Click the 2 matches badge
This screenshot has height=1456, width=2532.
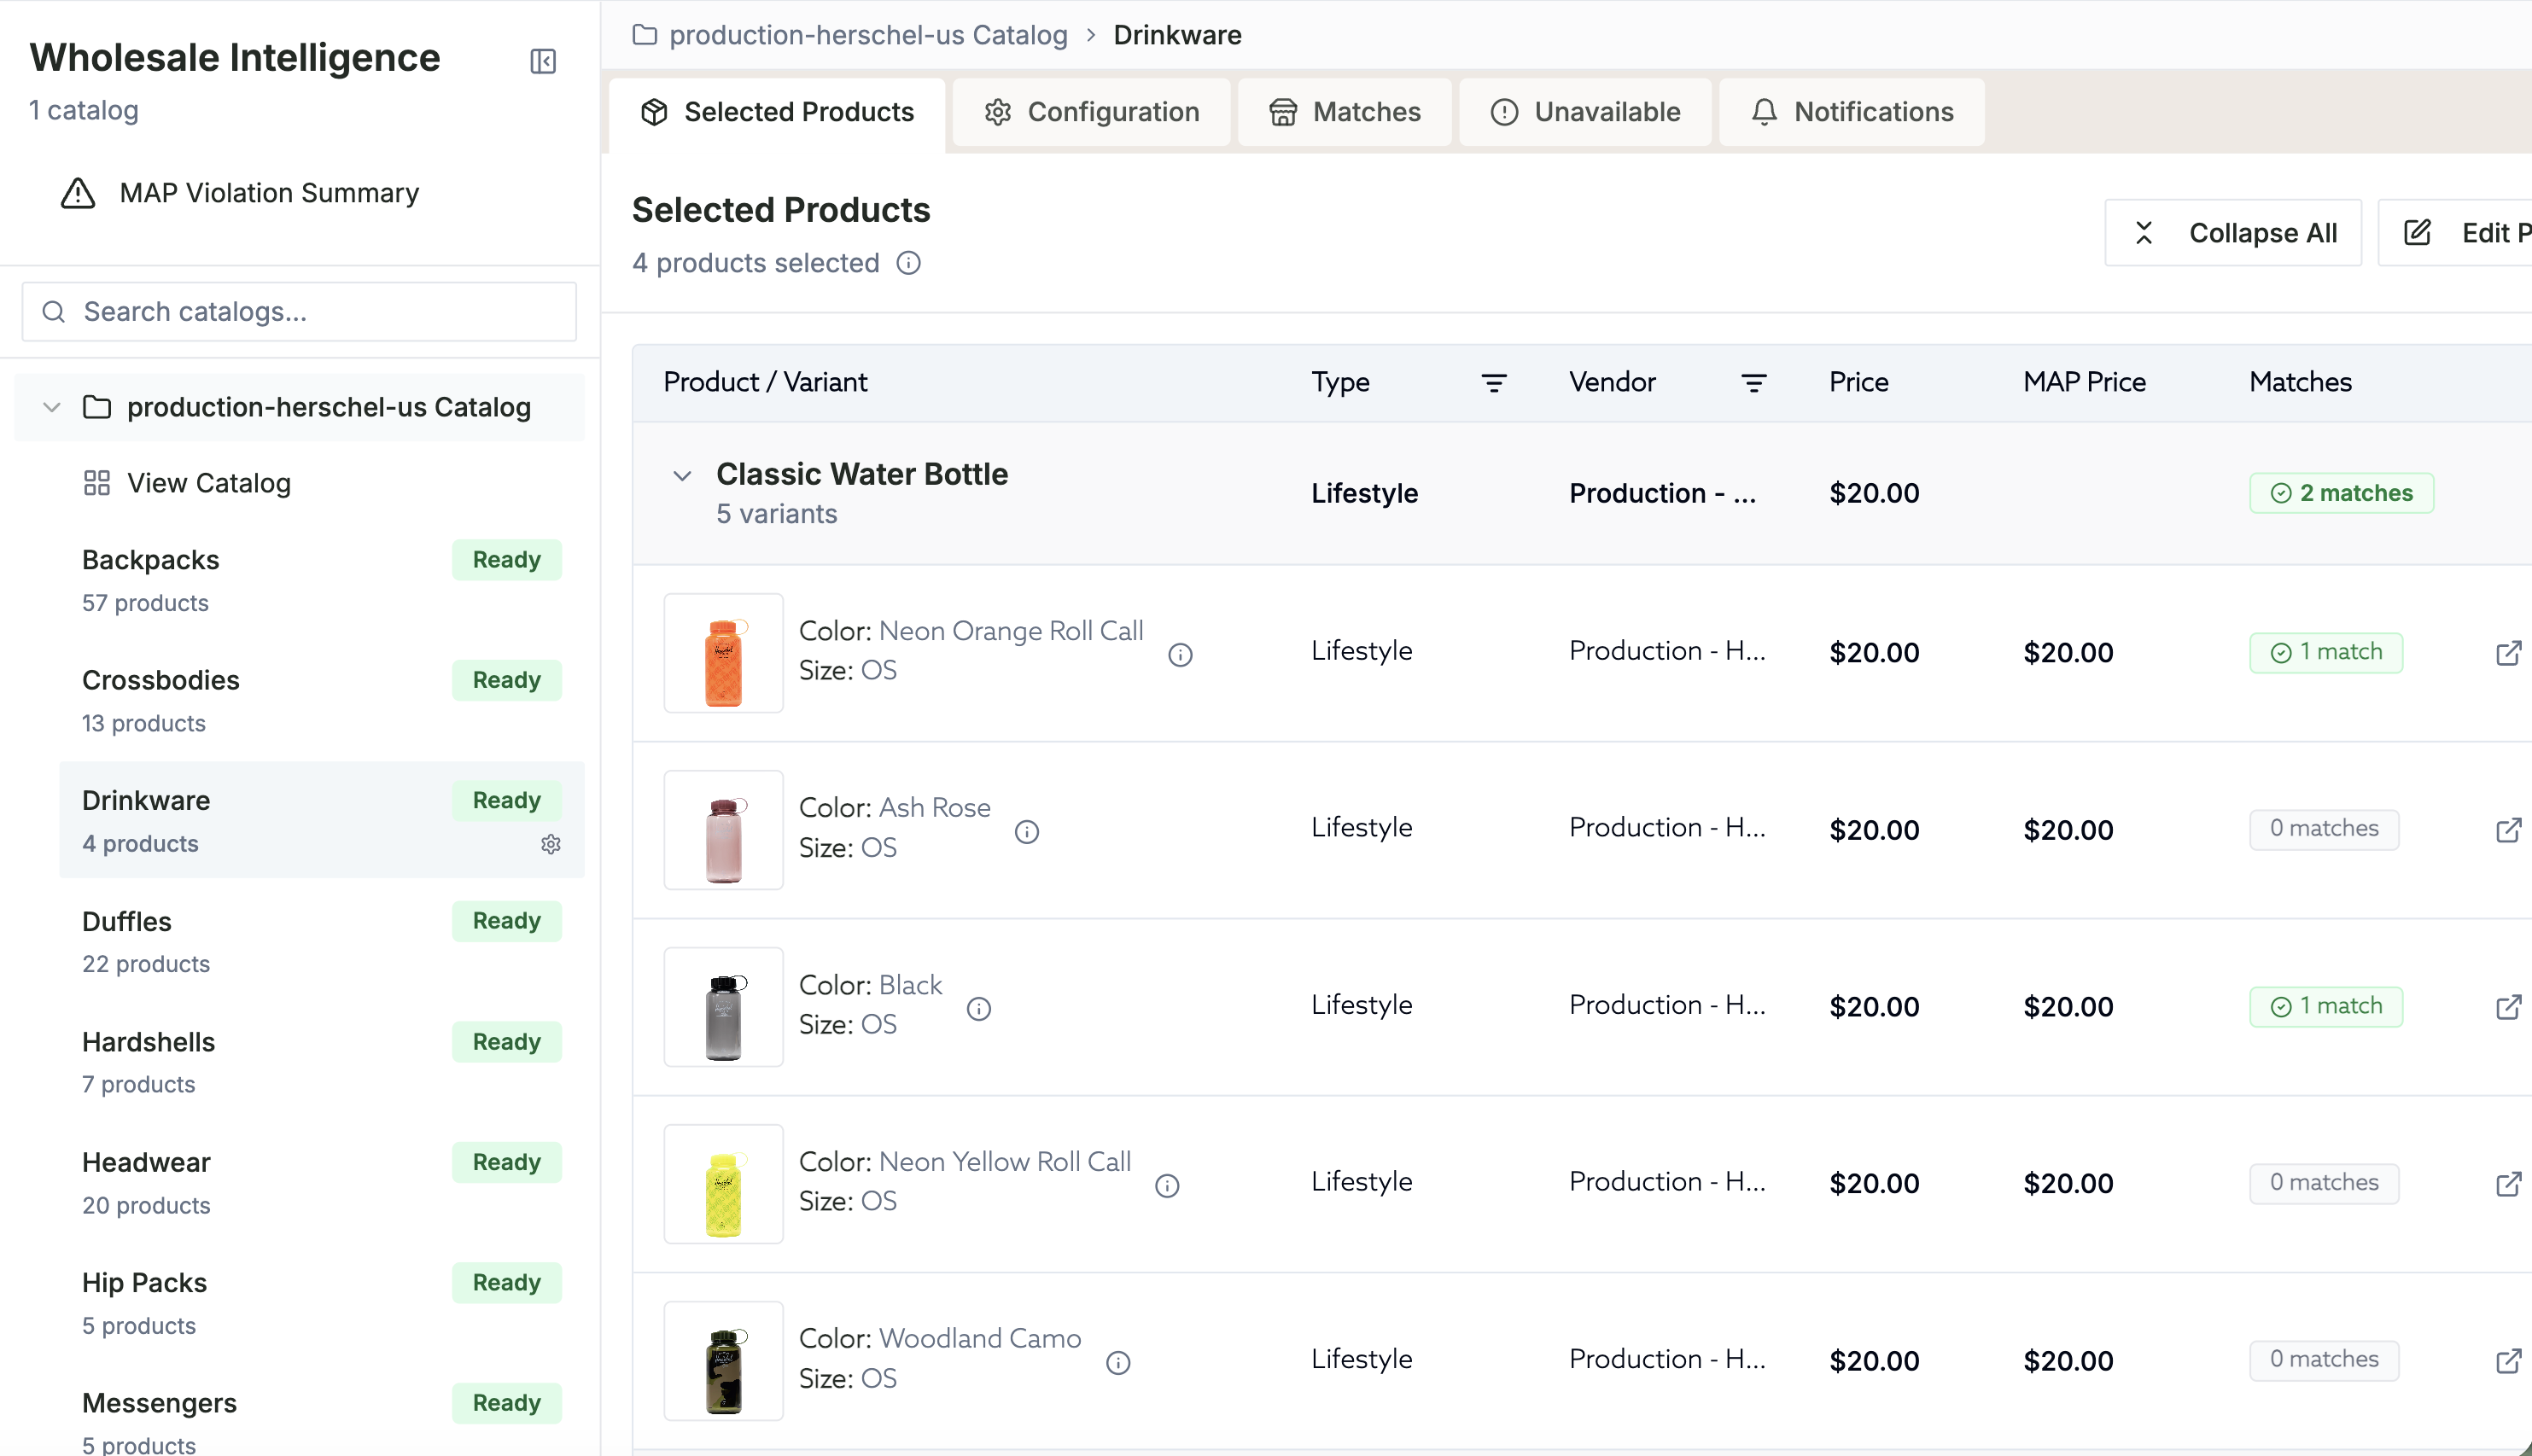pyautogui.click(x=2341, y=493)
